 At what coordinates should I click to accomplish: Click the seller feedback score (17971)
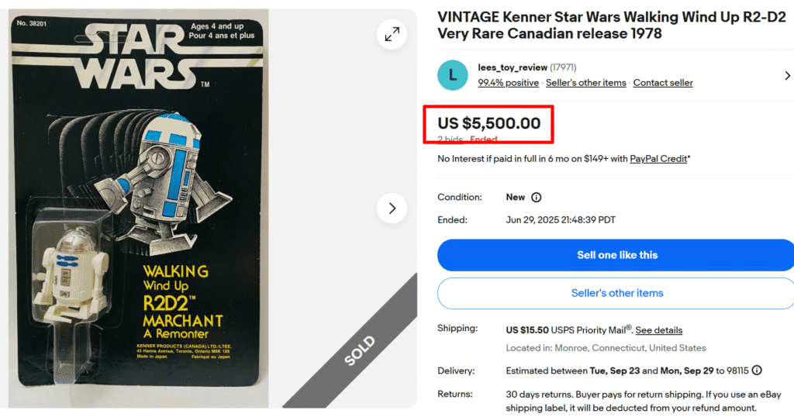point(563,67)
